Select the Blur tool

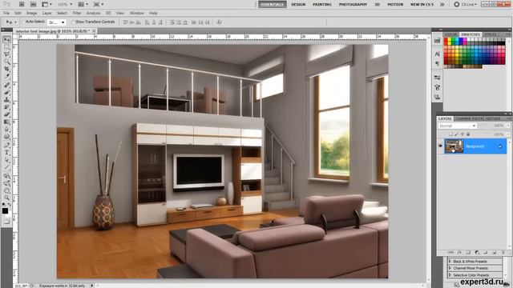click(6, 130)
